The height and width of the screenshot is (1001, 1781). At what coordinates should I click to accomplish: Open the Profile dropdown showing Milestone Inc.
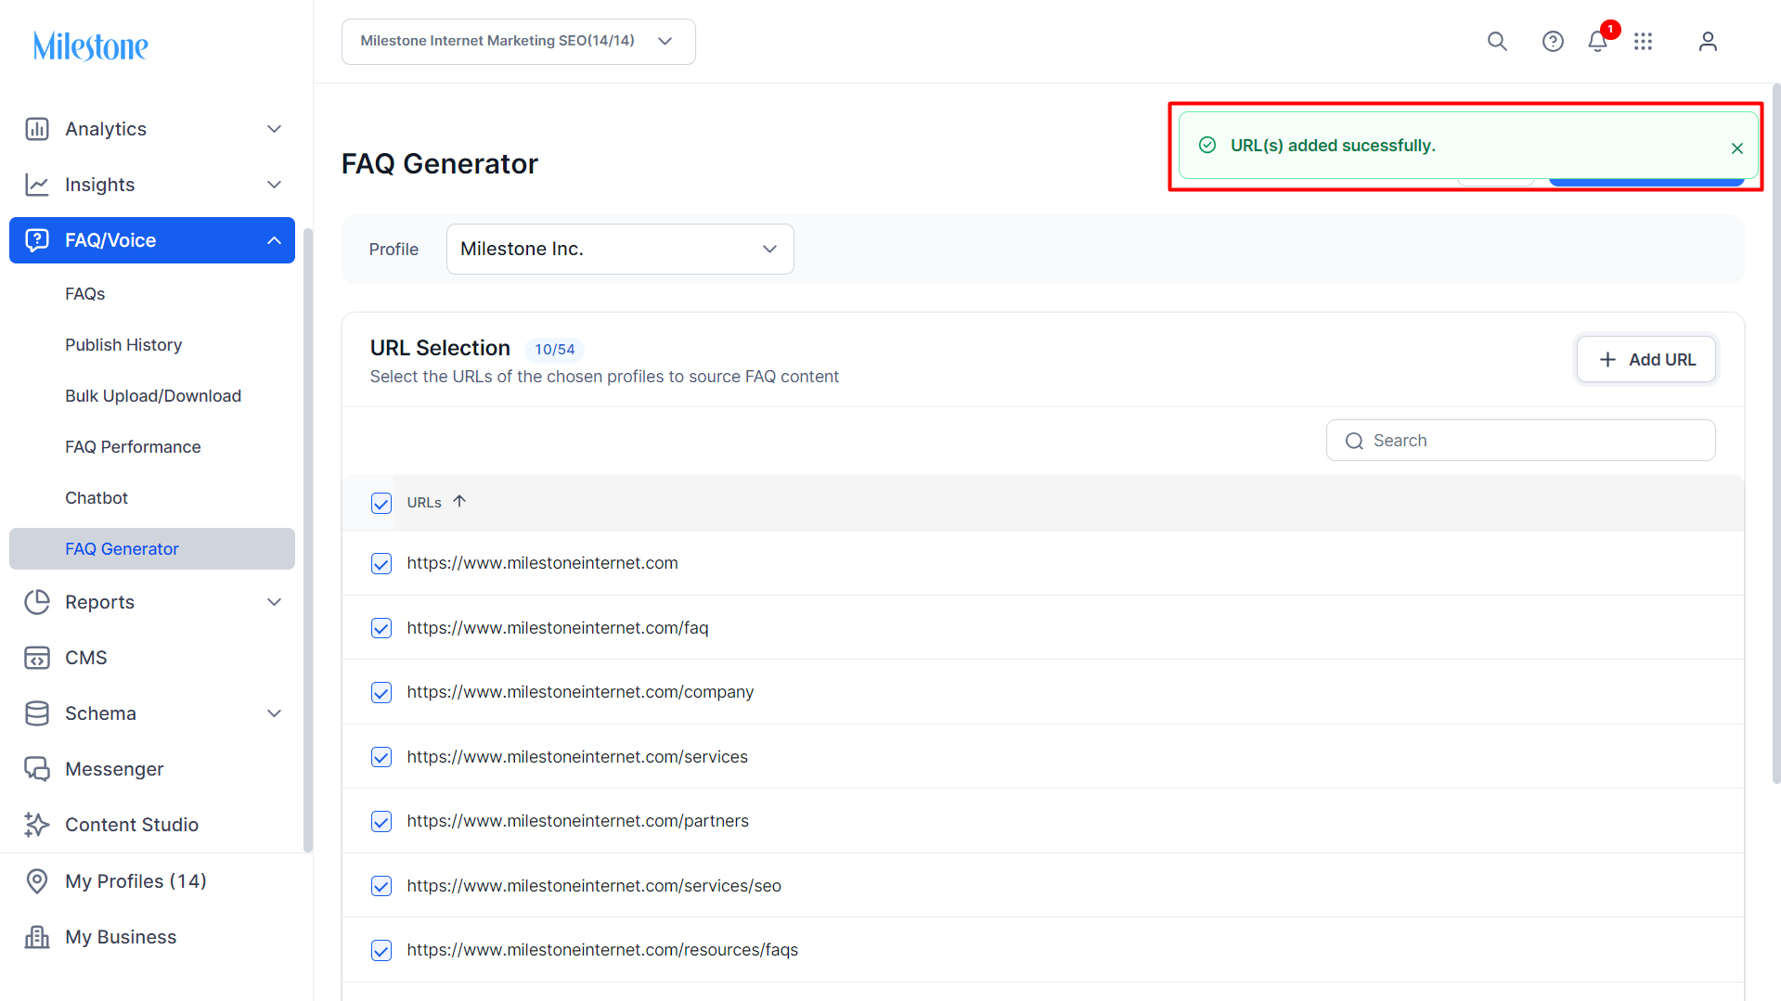coord(620,249)
